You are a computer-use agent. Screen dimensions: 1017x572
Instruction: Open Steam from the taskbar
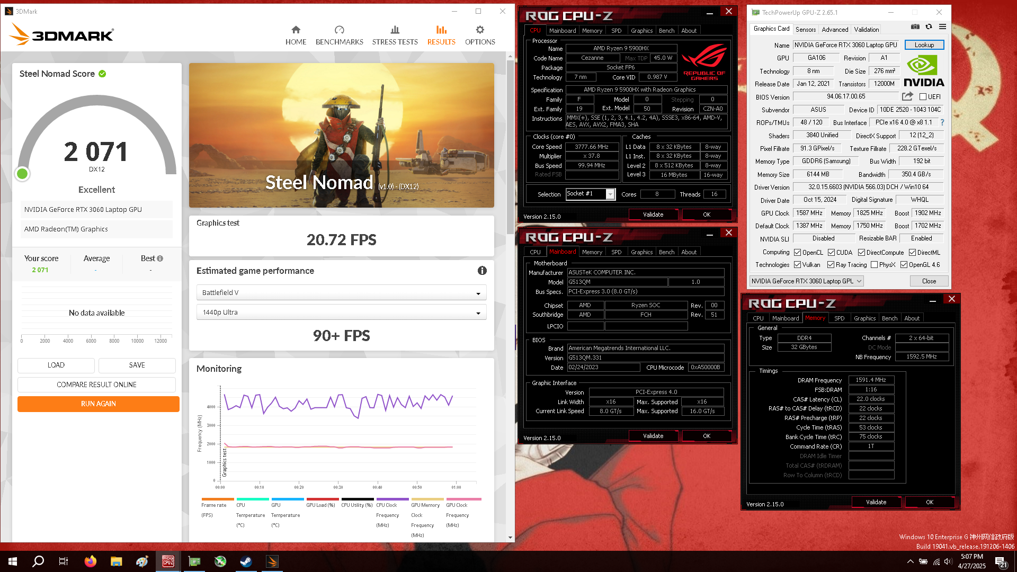pyautogui.click(x=246, y=561)
